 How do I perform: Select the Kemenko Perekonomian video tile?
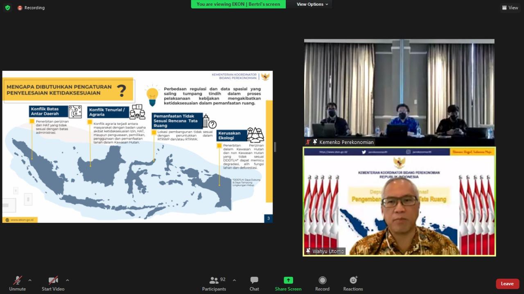pyautogui.click(x=399, y=92)
